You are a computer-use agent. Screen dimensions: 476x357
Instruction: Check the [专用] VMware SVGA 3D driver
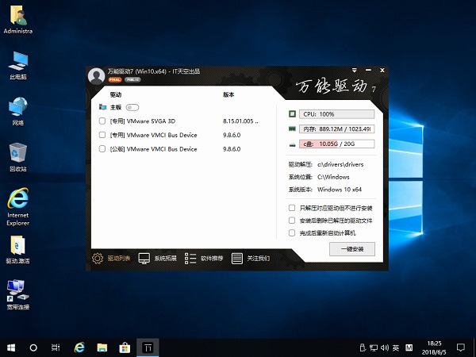point(102,121)
